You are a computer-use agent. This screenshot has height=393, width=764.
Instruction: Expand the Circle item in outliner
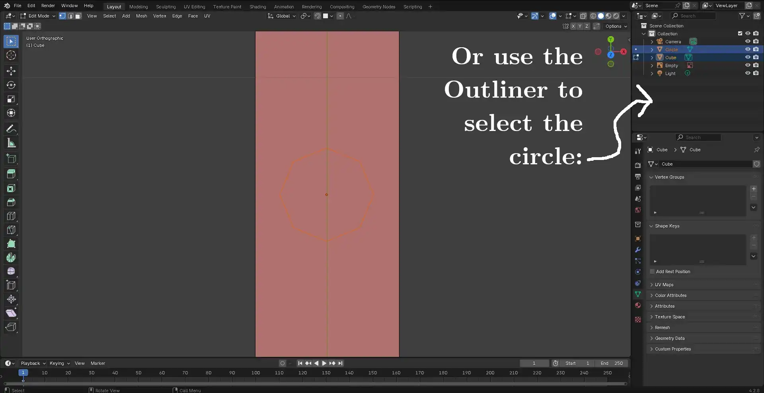click(x=652, y=50)
